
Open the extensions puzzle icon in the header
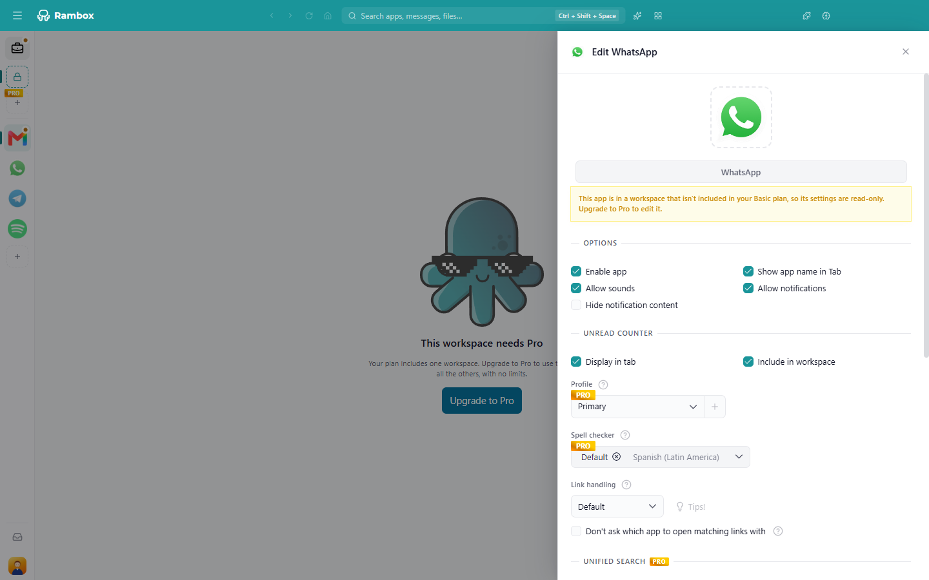(806, 15)
